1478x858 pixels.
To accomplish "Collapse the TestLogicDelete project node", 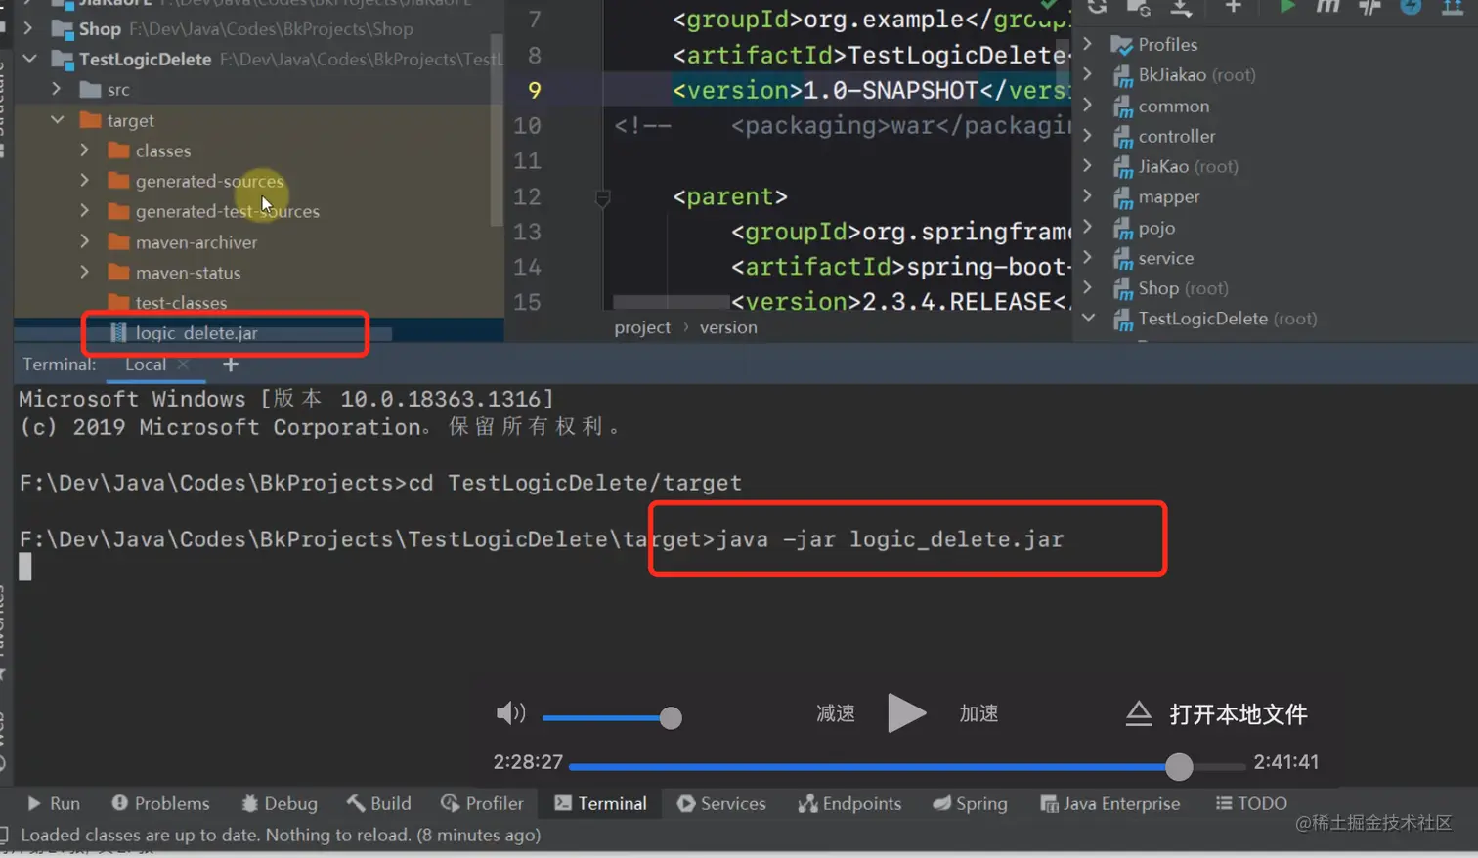I will coord(30,59).
